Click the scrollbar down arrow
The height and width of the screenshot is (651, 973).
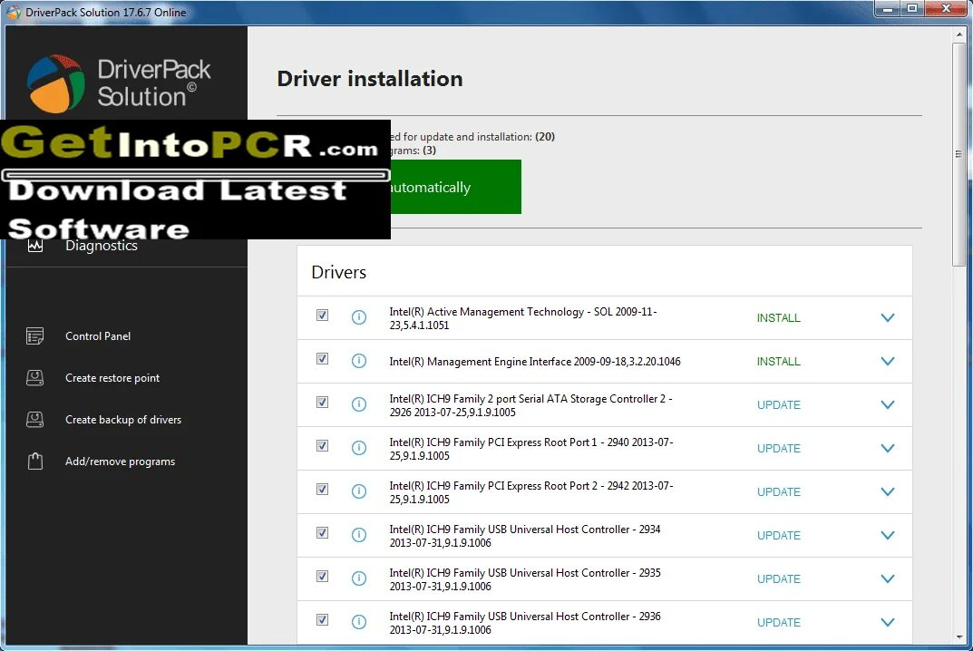[x=958, y=637]
